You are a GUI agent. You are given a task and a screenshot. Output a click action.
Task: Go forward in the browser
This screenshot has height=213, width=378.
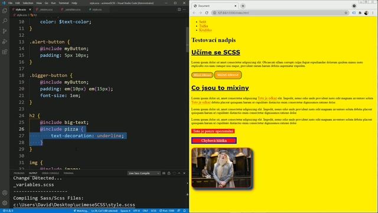[200, 13]
